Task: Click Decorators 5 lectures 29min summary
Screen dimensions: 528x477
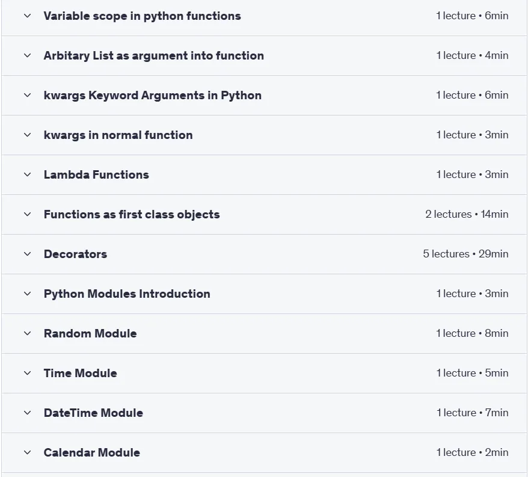Action: click(465, 254)
